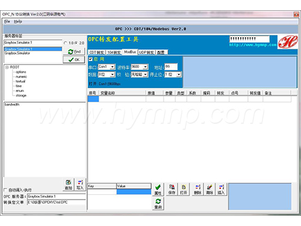Click the 删除 delete row icon
This screenshot has width=301, height=226.
(197, 189)
